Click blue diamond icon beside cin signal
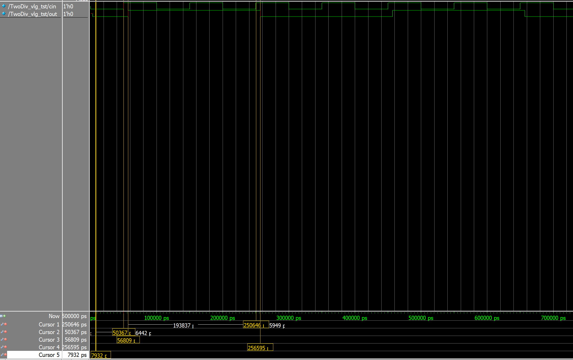The height and width of the screenshot is (360, 573). pos(4,6)
